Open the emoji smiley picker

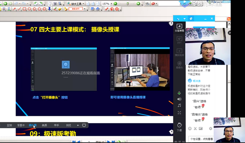(190, 128)
